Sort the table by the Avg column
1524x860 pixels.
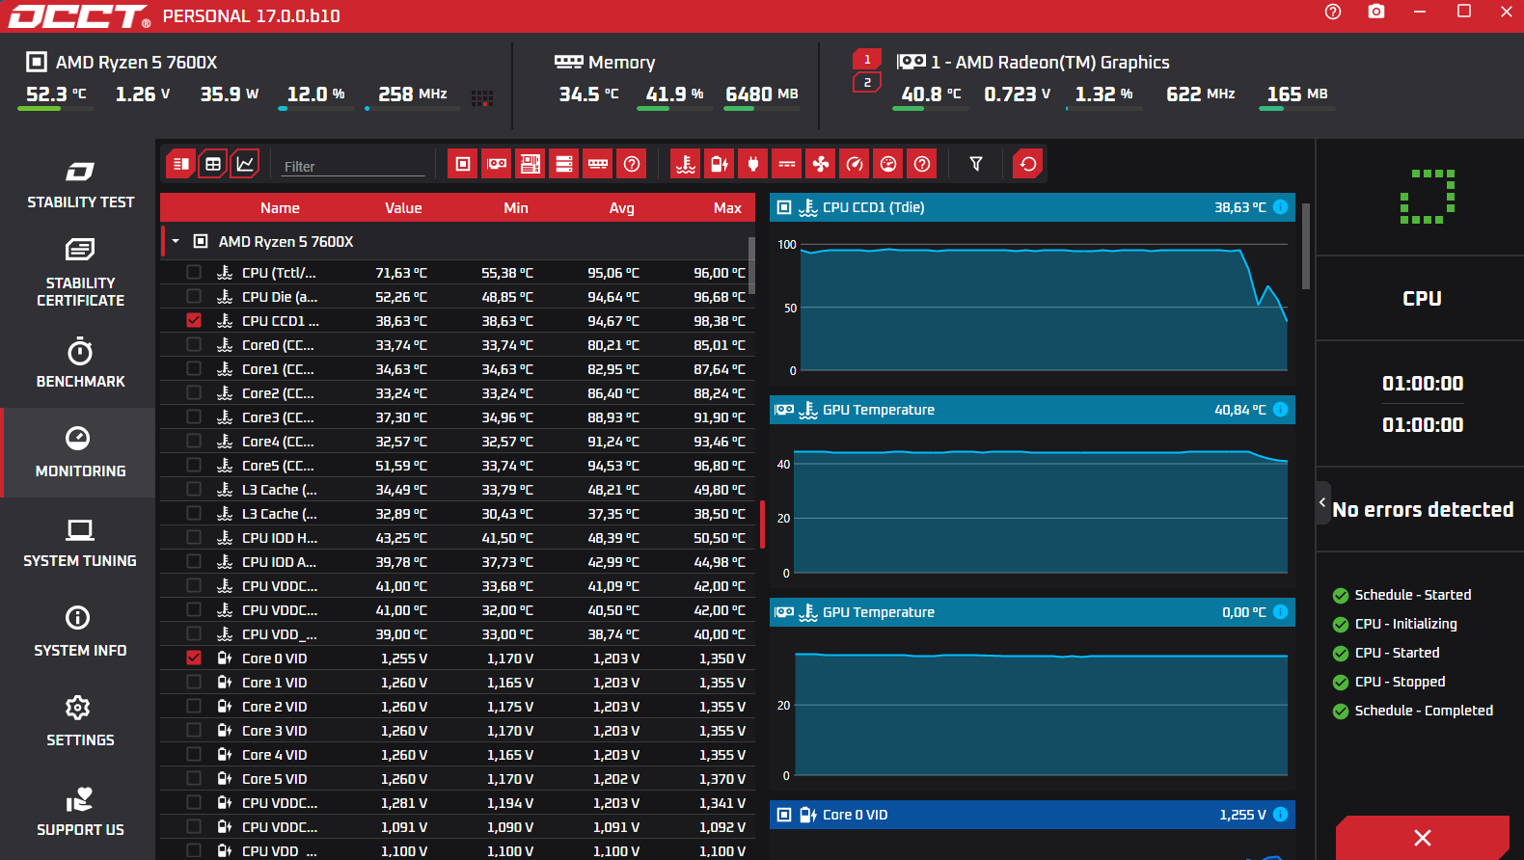622,208
